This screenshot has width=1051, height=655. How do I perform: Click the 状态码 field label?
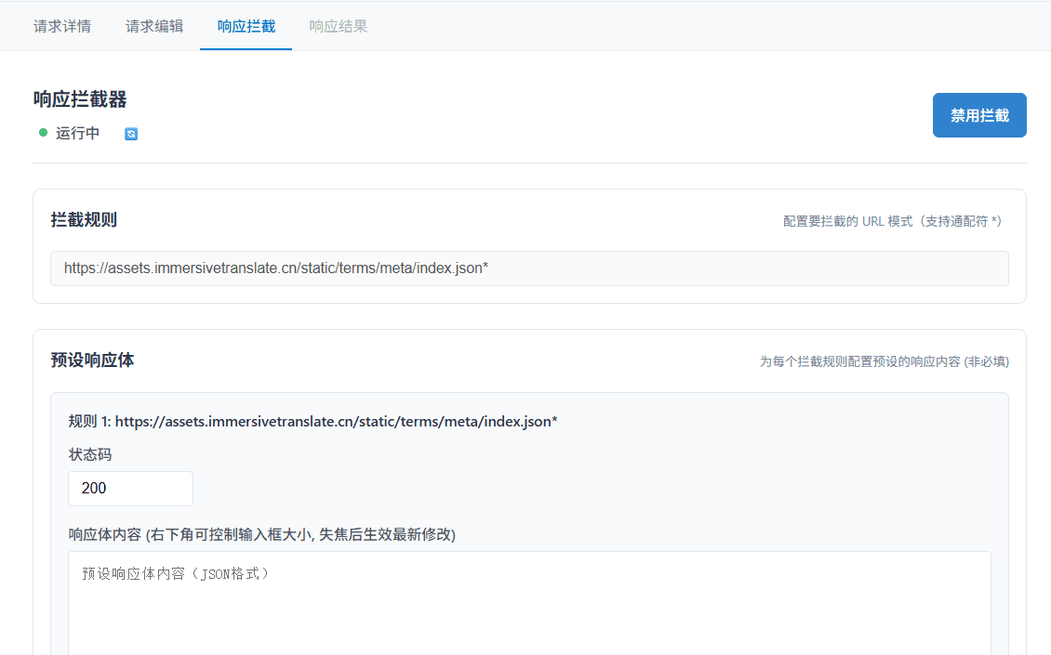(x=90, y=454)
